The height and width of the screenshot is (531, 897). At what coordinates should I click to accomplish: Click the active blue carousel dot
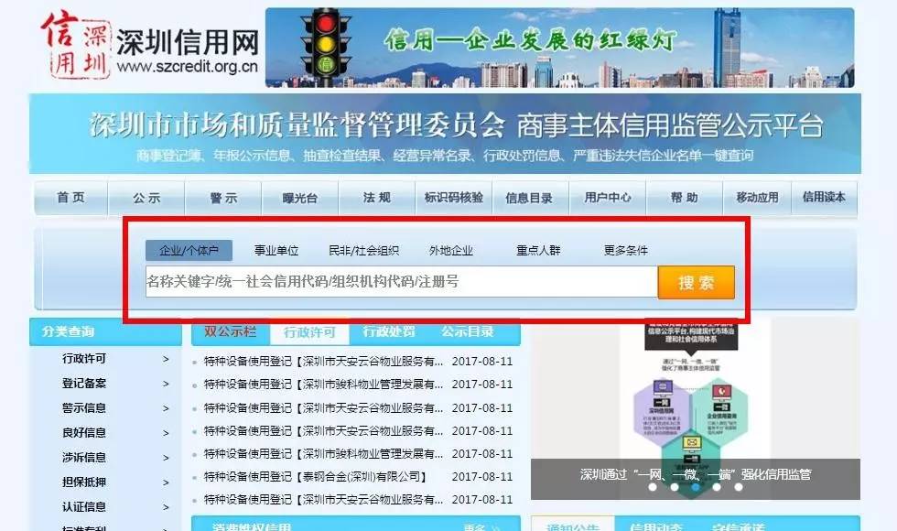(696, 487)
